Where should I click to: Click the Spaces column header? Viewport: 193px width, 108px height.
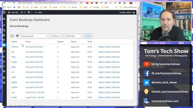(x=60, y=41)
